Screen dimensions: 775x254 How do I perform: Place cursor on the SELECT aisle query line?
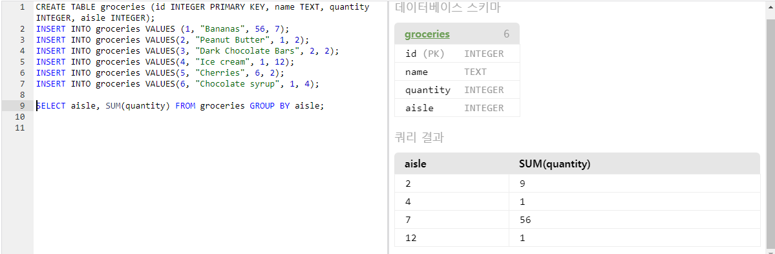click(x=180, y=106)
